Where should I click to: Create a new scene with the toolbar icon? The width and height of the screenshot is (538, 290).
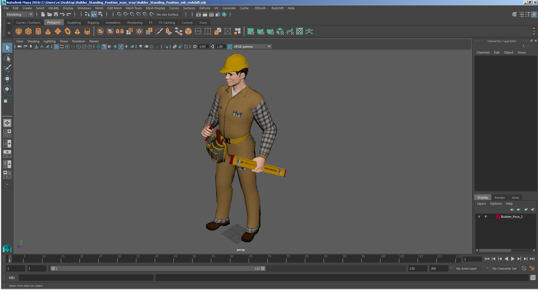click(x=43, y=14)
